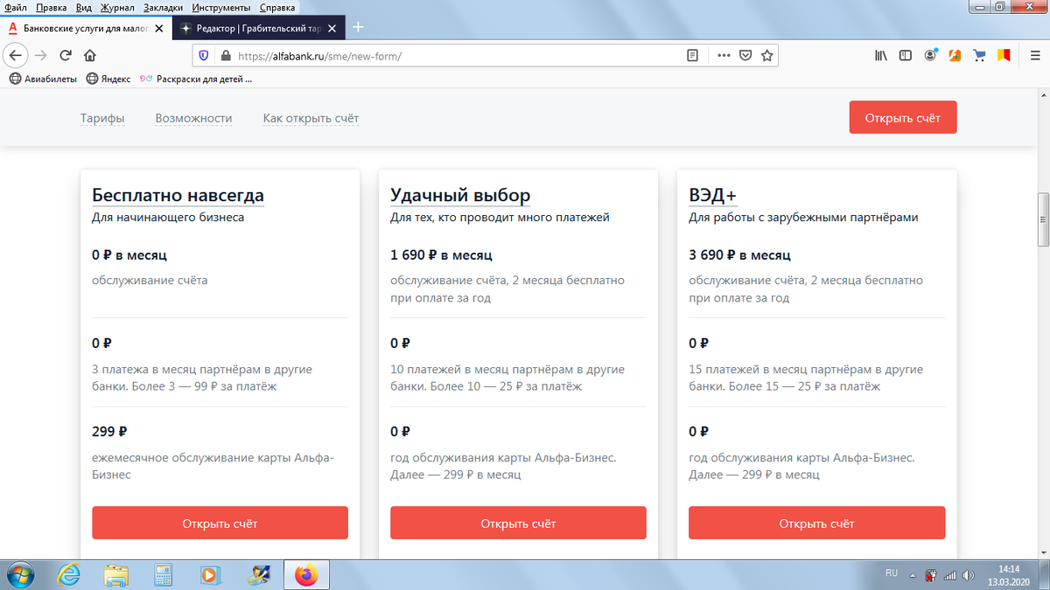The height and width of the screenshot is (590, 1050).
Task: Open the Инструменты menu
Action: click(x=220, y=7)
